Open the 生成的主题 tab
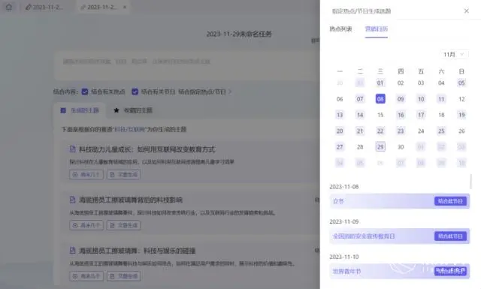The image size is (481, 289). point(80,110)
